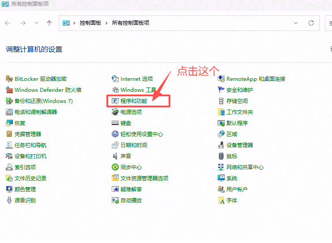Refresh the control panel view
The height and width of the screenshot is (243, 332).
(x=311, y=23)
